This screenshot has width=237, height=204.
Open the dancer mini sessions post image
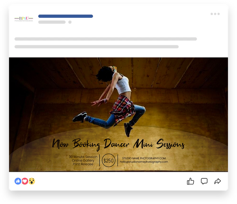(118, 114)
